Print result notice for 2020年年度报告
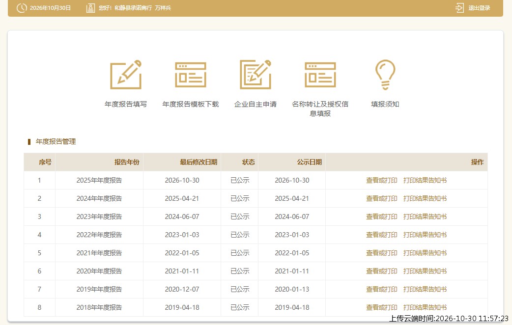The height and width of the screenshot is (325, 512). [x=425, y=271]
